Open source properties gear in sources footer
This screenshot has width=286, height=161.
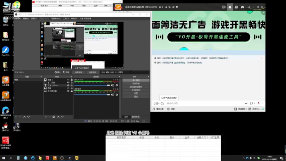coord(54,117)
